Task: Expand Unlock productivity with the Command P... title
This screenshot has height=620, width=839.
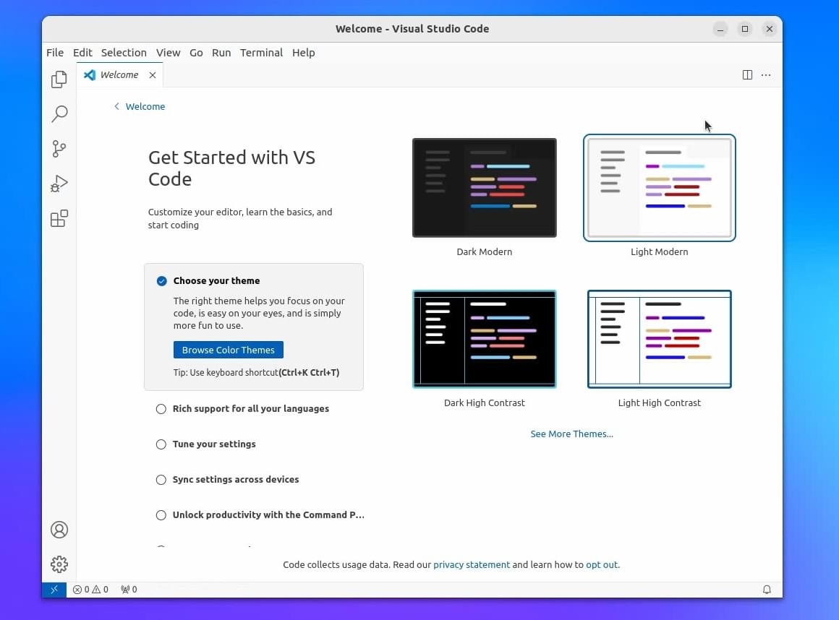Action: pos(268,515)
